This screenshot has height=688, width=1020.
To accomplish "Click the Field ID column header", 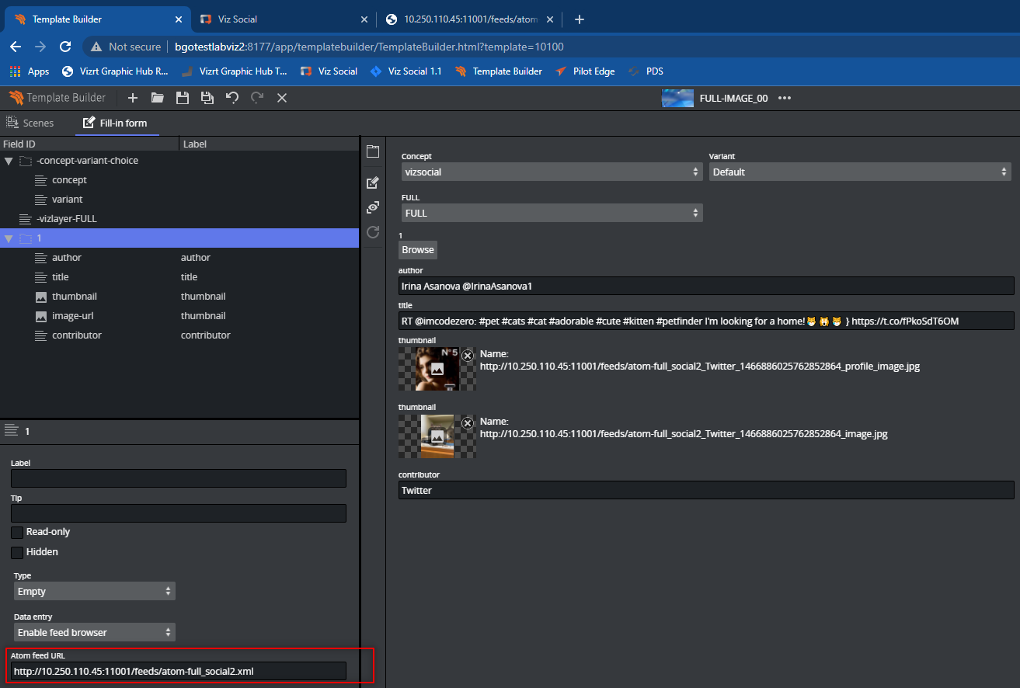I will 89,144.
